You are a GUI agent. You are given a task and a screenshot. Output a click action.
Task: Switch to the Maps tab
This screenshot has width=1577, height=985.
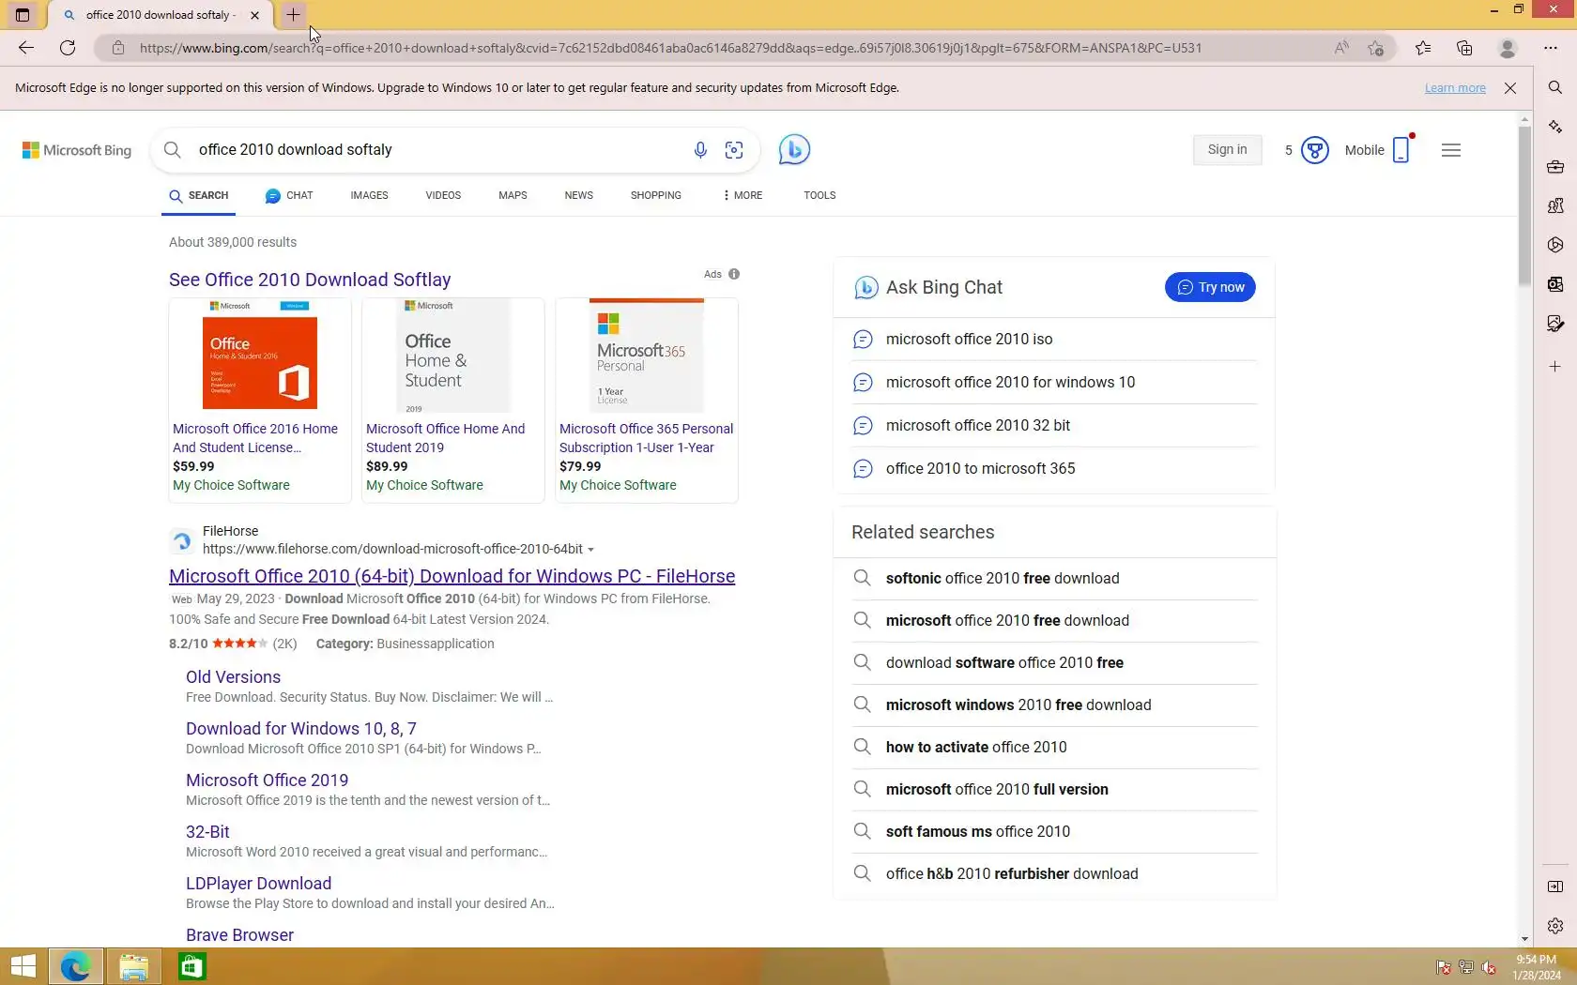[513, 195]
